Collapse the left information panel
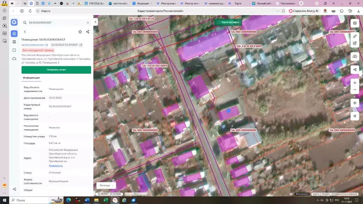363x204 pixels. (x=96, y=22)
